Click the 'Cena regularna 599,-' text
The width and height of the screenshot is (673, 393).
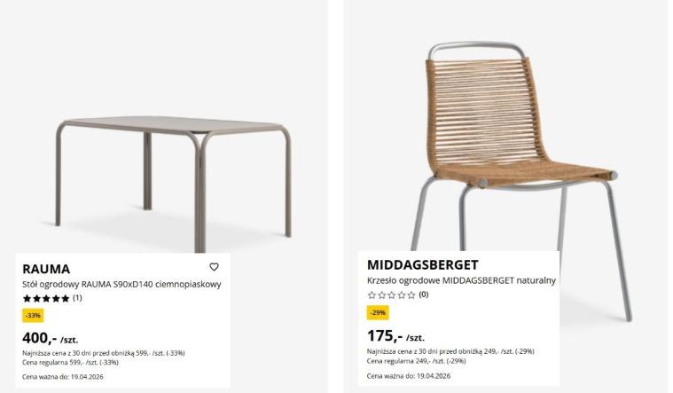pos(69,363)
